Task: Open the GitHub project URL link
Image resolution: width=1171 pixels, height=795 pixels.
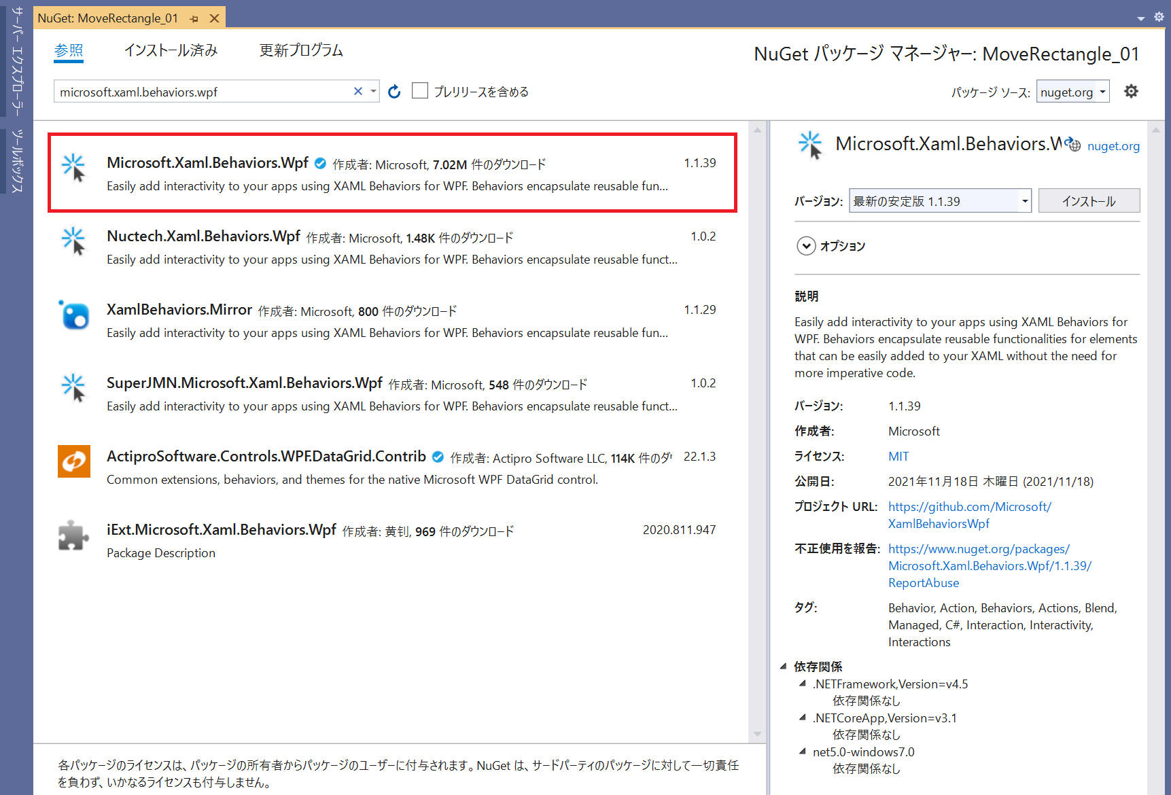Action: (x=970, y=515)
